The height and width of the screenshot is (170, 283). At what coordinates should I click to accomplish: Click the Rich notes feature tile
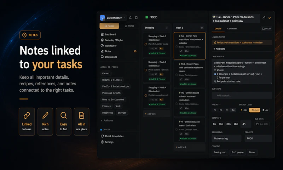[45, 121]
